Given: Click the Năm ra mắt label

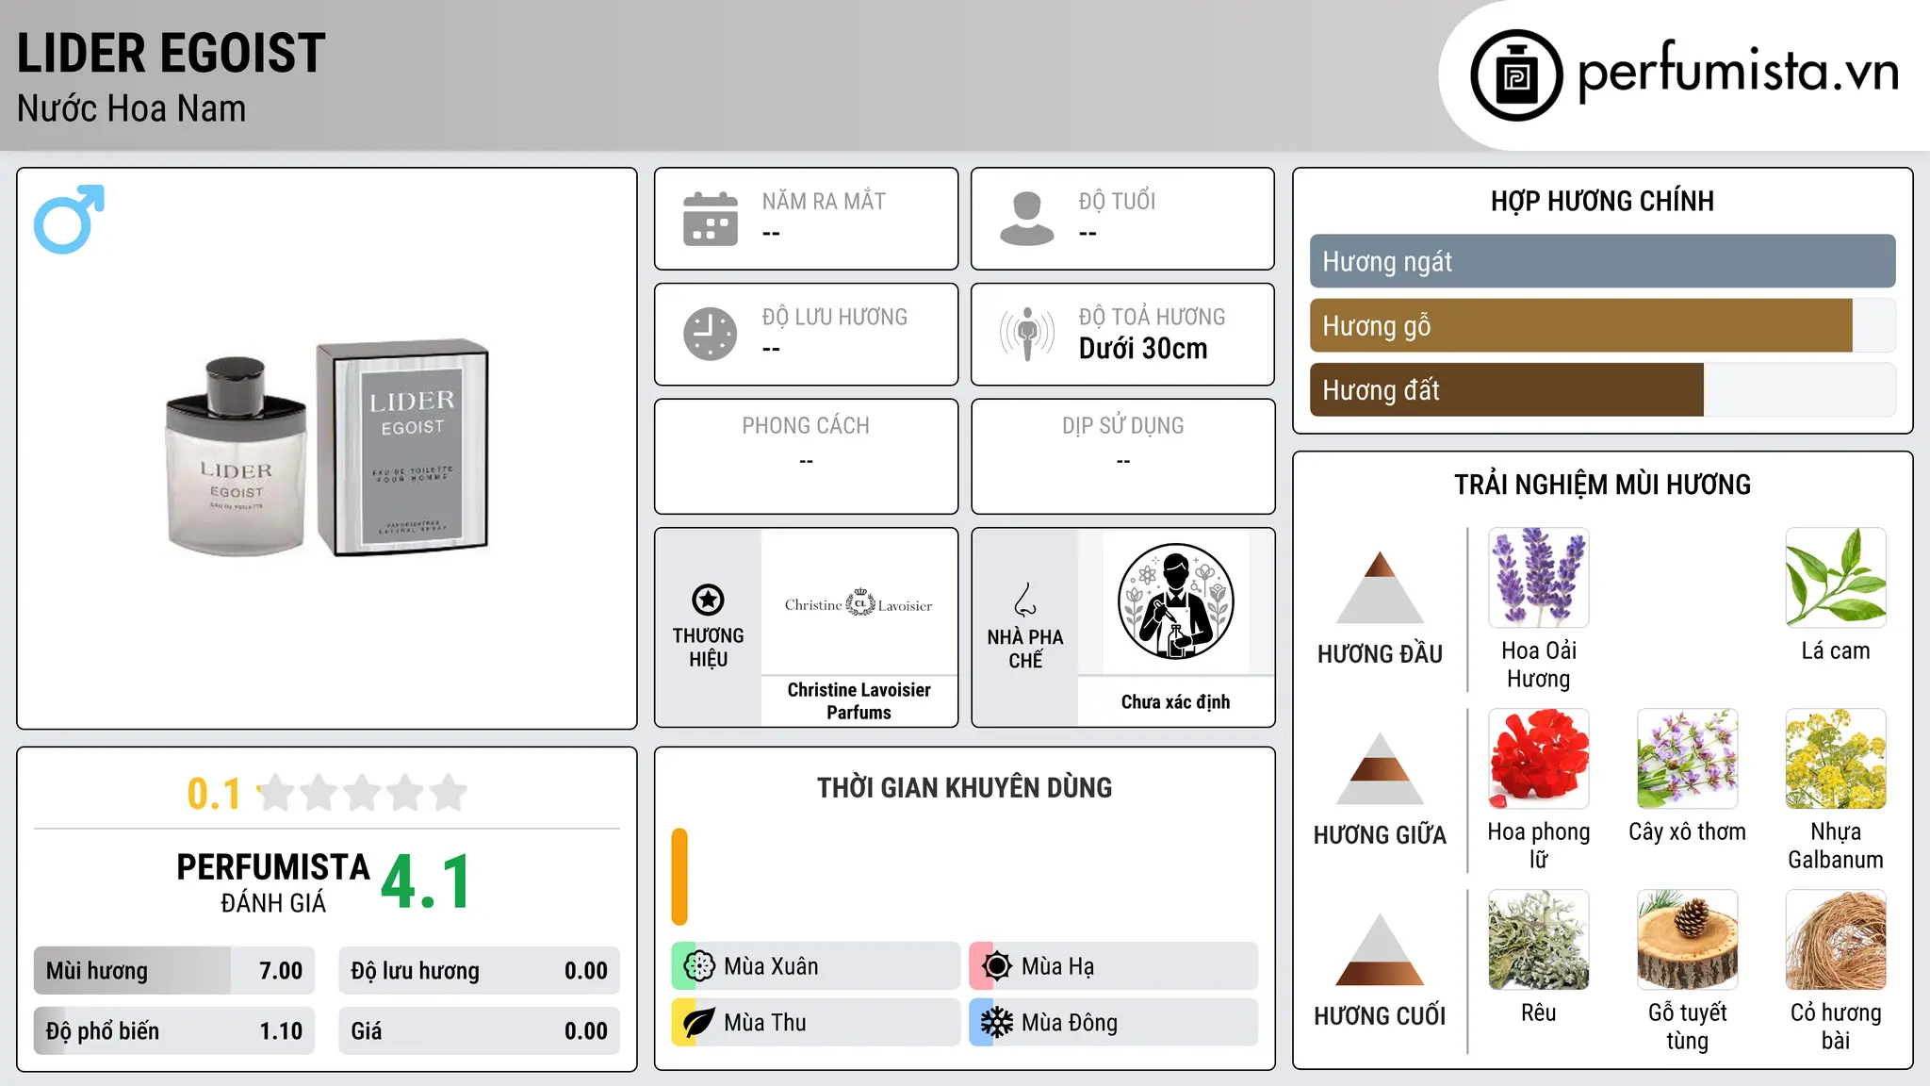Looking at the screenshot, I should point(824,201).
